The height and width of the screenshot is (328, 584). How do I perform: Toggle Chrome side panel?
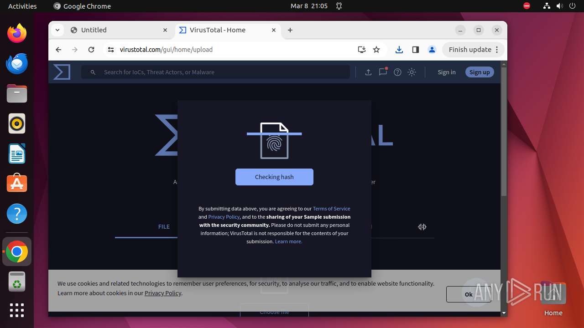[416, 50]
